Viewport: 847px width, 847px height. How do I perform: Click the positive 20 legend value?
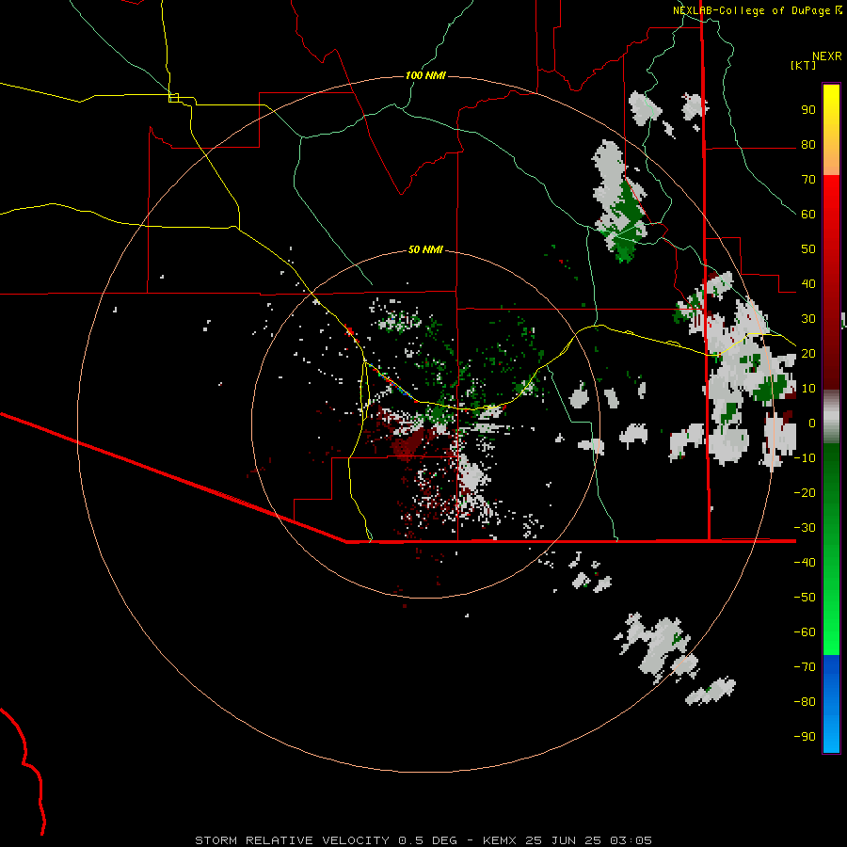tap(808, 353)
